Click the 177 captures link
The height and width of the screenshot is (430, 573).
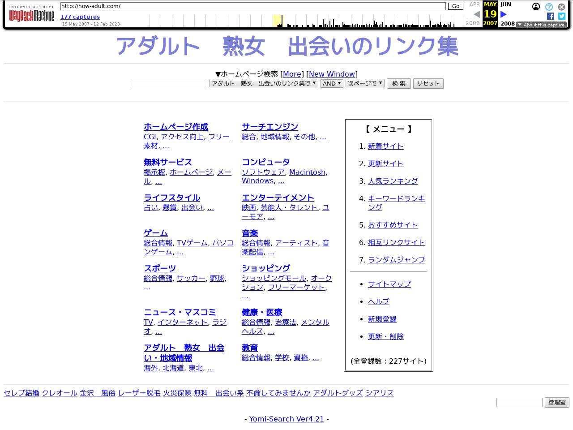coord(80,17)
